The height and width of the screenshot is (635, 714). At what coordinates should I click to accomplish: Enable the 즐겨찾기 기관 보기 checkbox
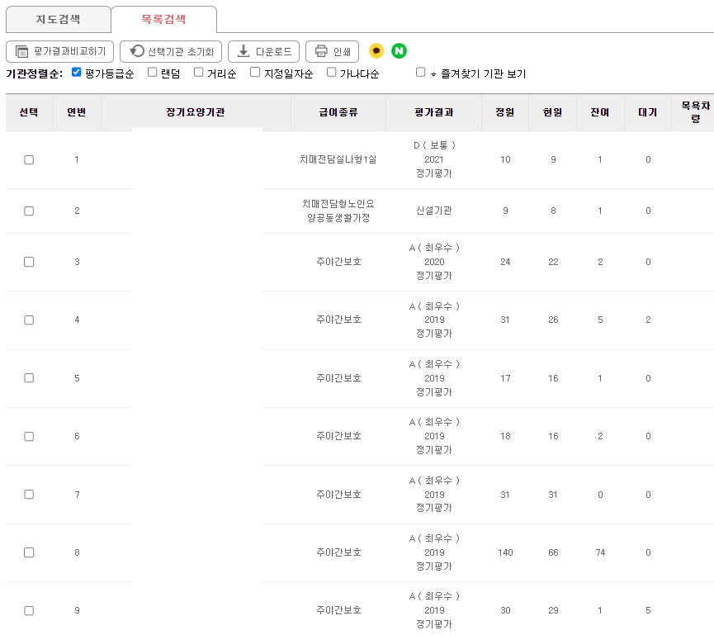click(418, 73)
